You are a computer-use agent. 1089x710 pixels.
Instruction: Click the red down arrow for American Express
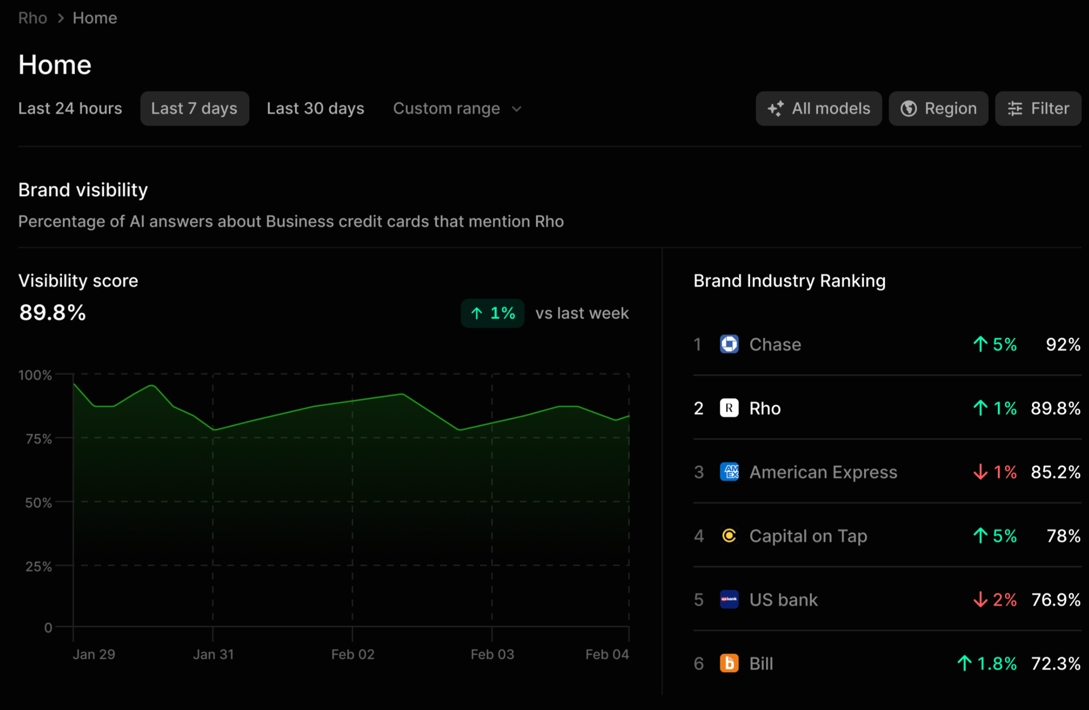(x=980, y=472)
